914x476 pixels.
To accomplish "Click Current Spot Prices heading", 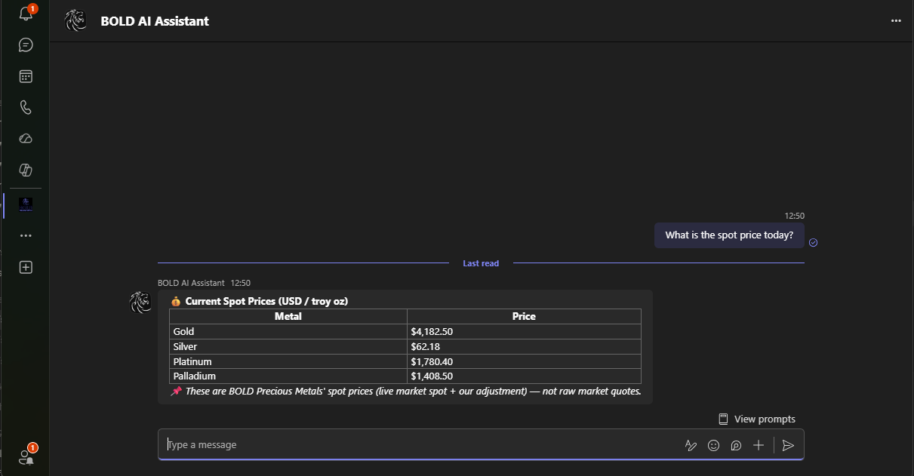I will (266, 301).
